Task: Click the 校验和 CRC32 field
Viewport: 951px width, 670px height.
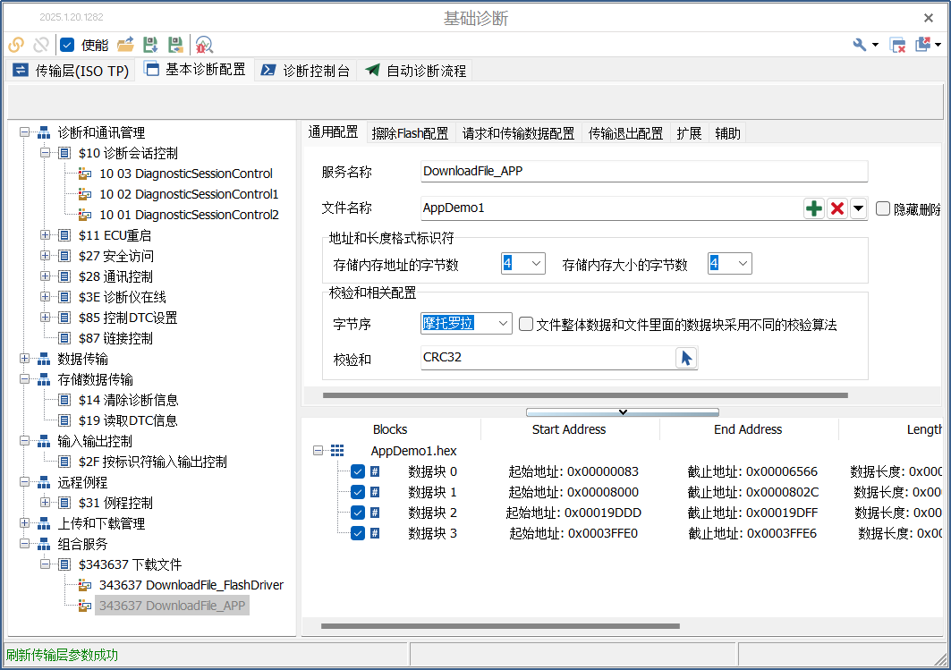Action: pyautogui.click(x=548, y=358)
